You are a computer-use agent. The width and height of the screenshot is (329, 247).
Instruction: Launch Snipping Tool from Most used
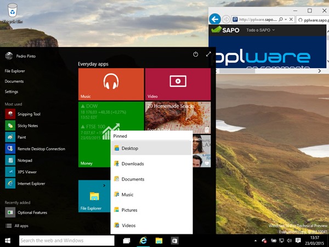coord(22,114)
